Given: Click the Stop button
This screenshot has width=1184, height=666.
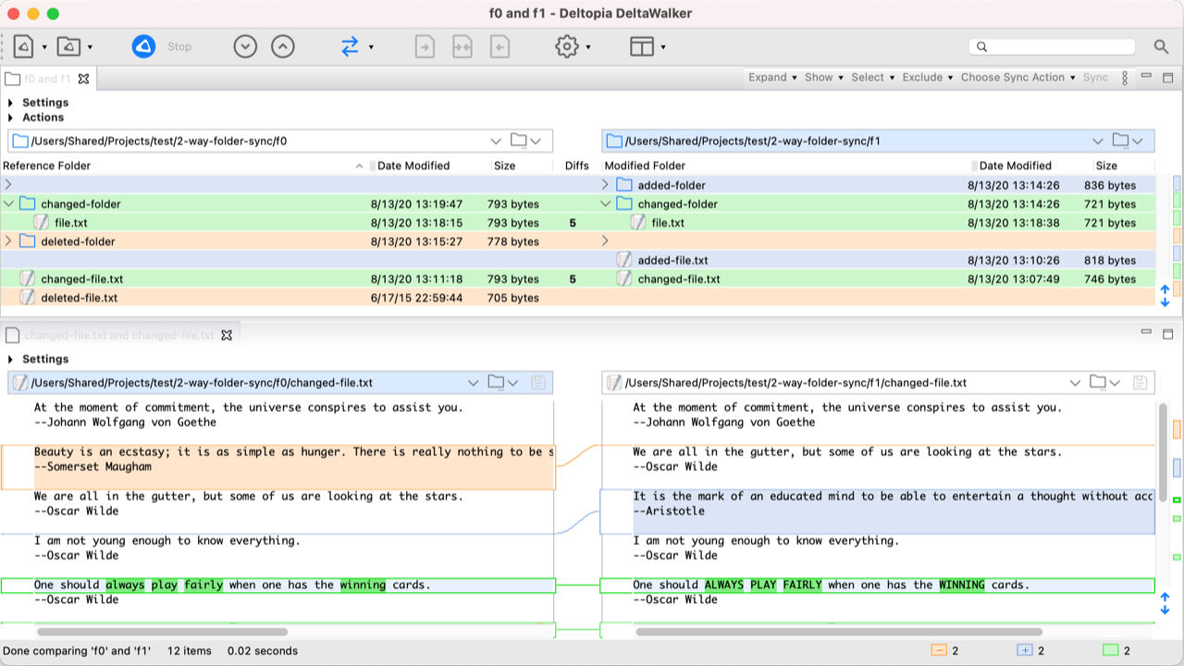Looking at the screenshot, I should tap(179, 46).
